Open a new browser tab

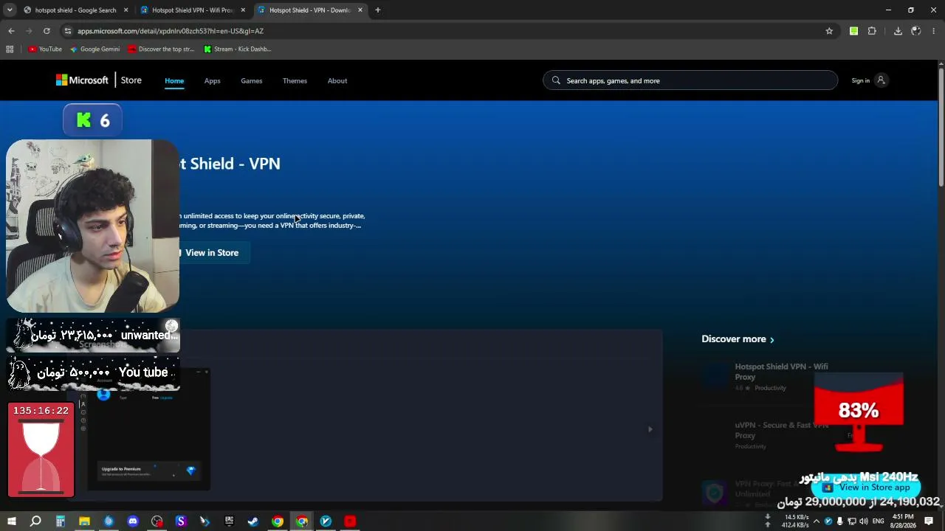pyautogui.click(x=378, y=10)
